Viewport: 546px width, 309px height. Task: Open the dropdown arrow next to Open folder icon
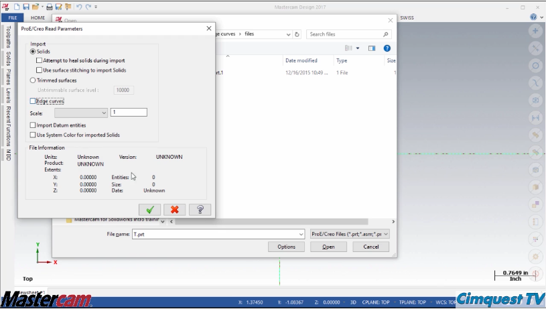pos(42,7)
